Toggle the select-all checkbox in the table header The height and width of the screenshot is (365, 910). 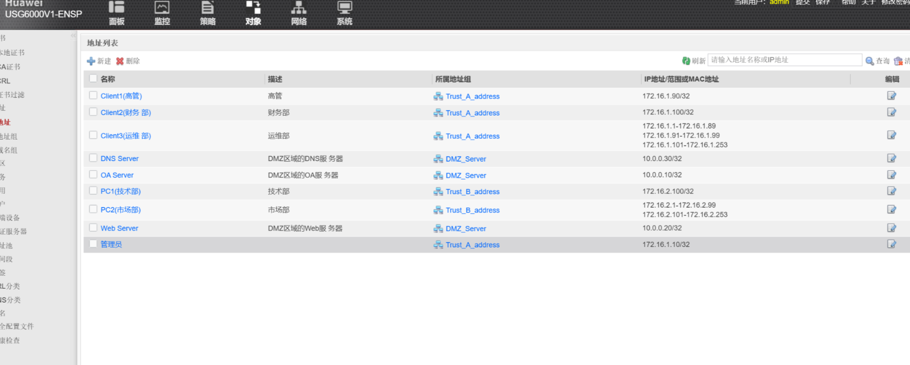[x=93, y=79]
